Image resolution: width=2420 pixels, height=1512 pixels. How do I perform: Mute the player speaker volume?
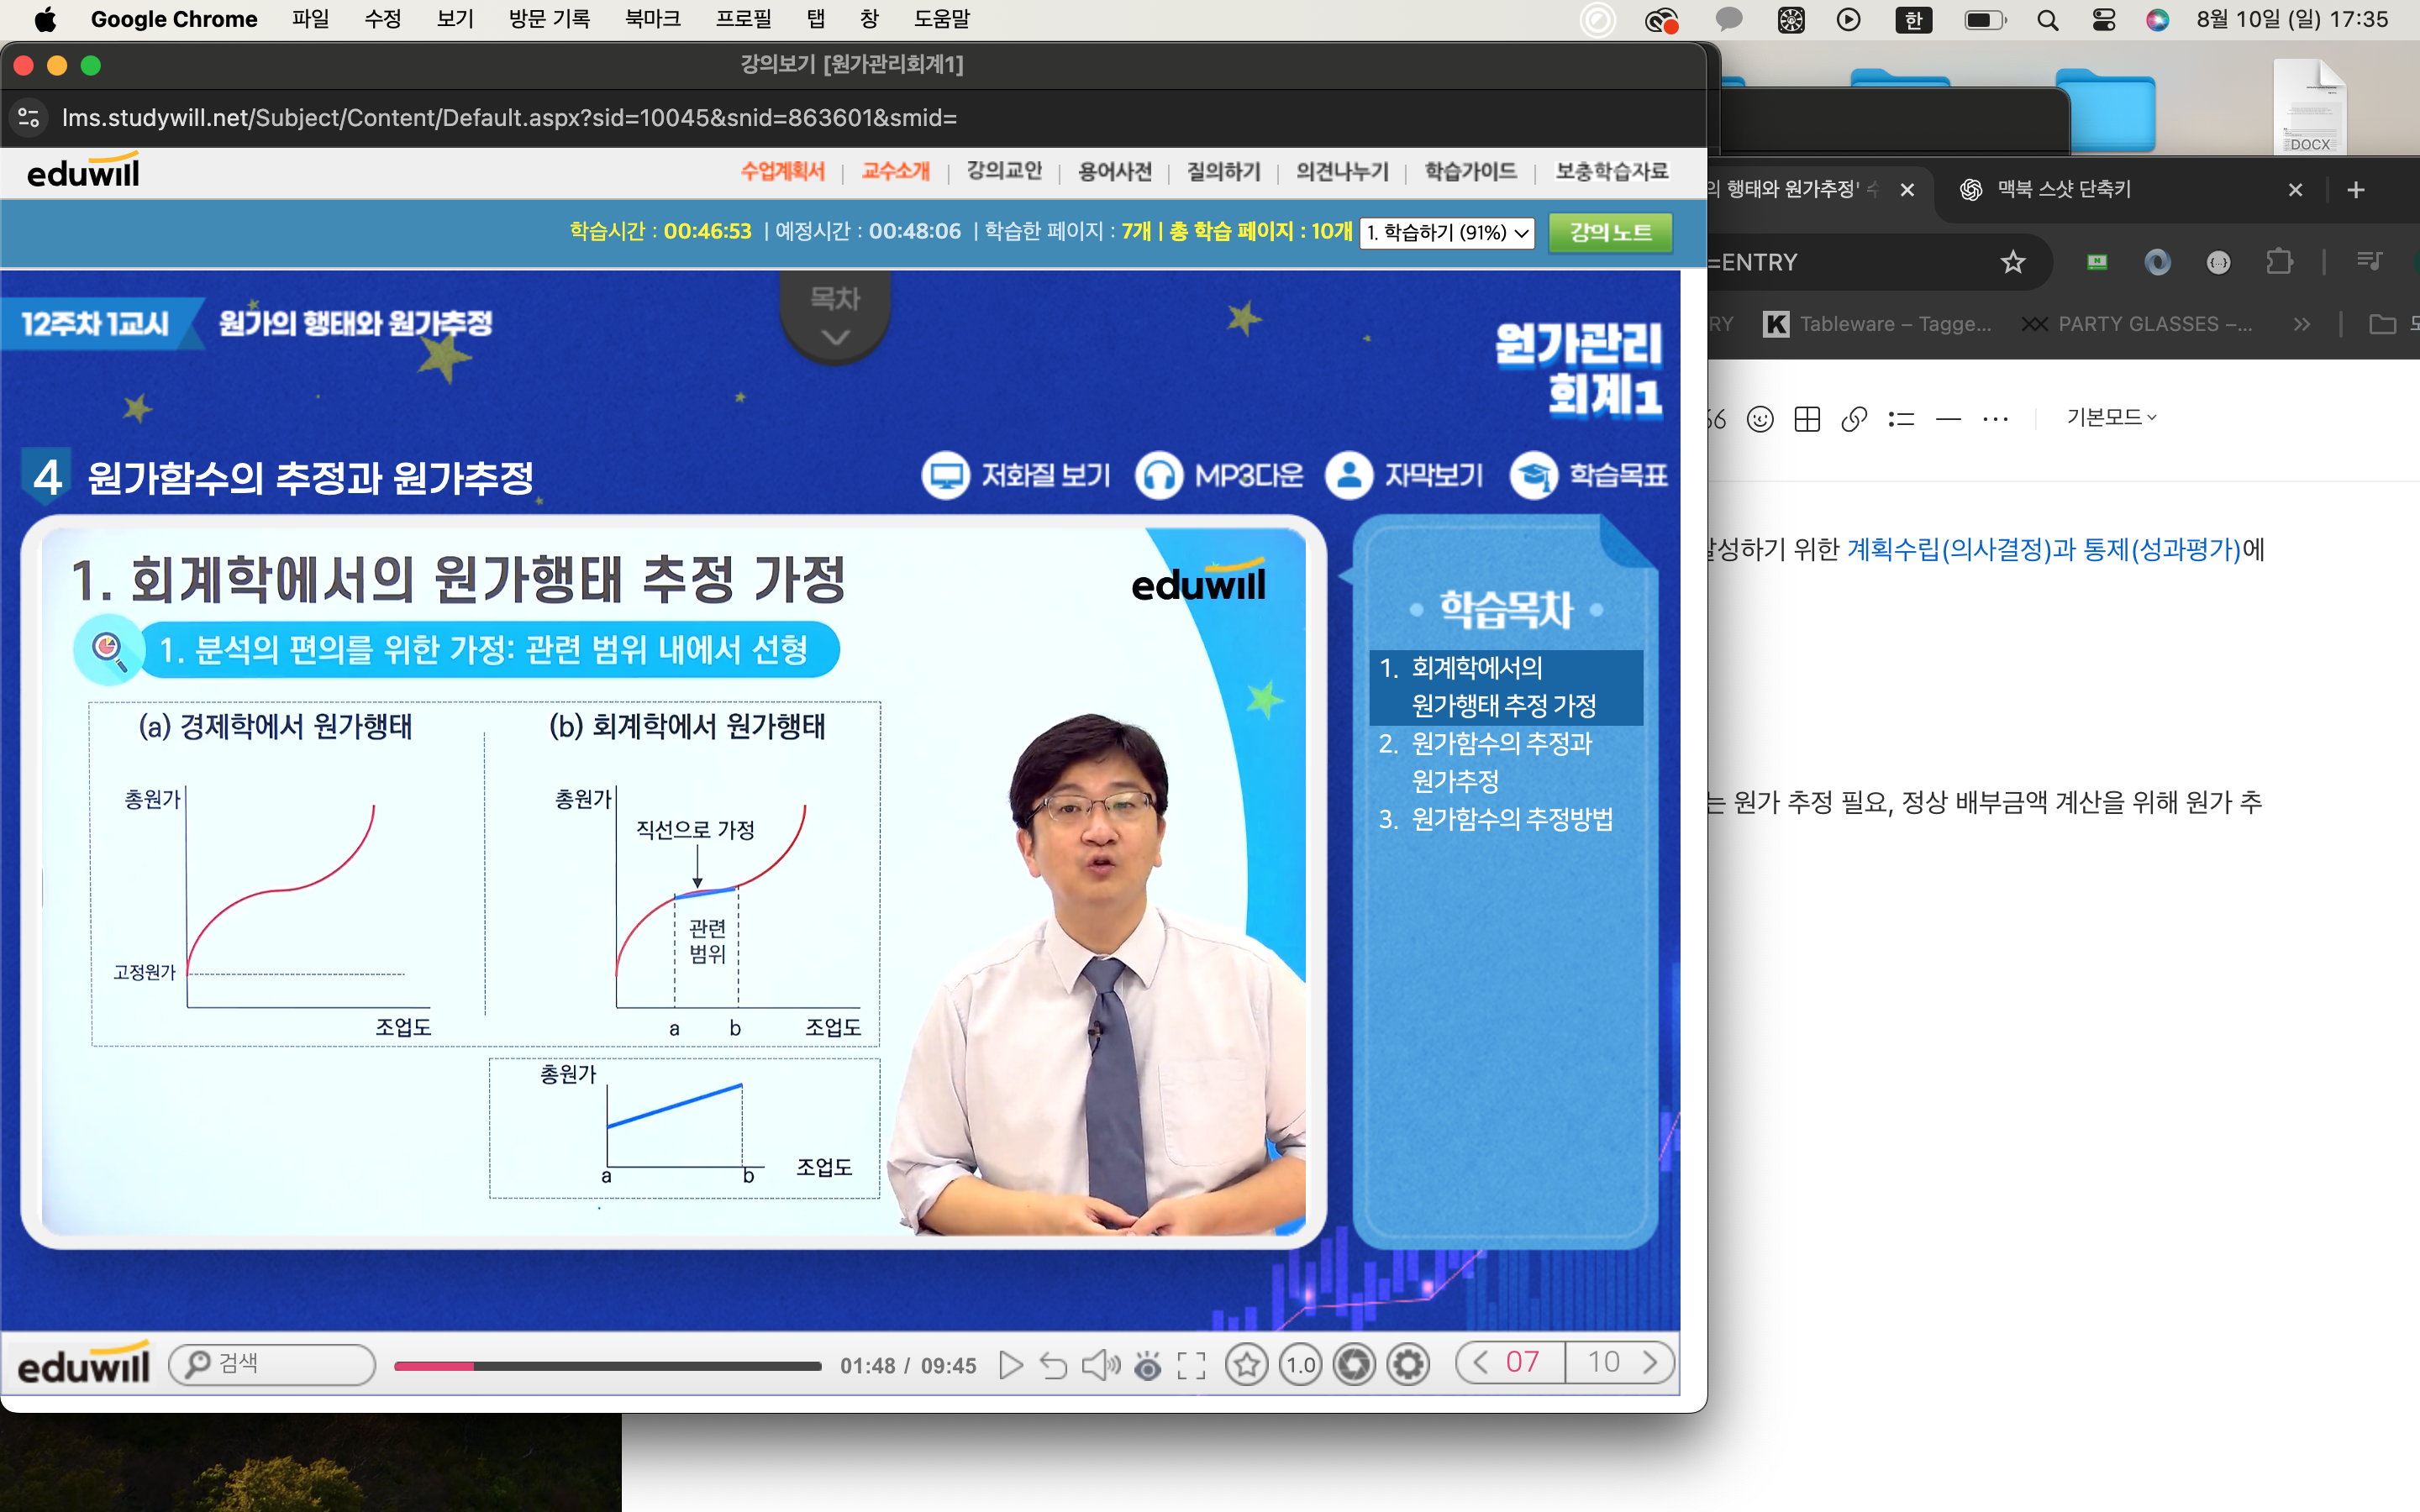[1100, 1365]
